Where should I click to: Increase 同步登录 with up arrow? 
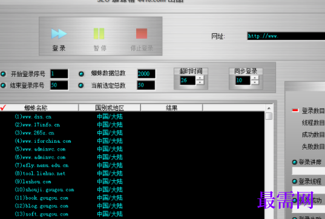tap(255, 78)
